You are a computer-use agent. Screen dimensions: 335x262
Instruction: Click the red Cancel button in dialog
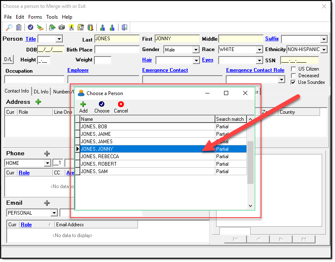(121, 105)
